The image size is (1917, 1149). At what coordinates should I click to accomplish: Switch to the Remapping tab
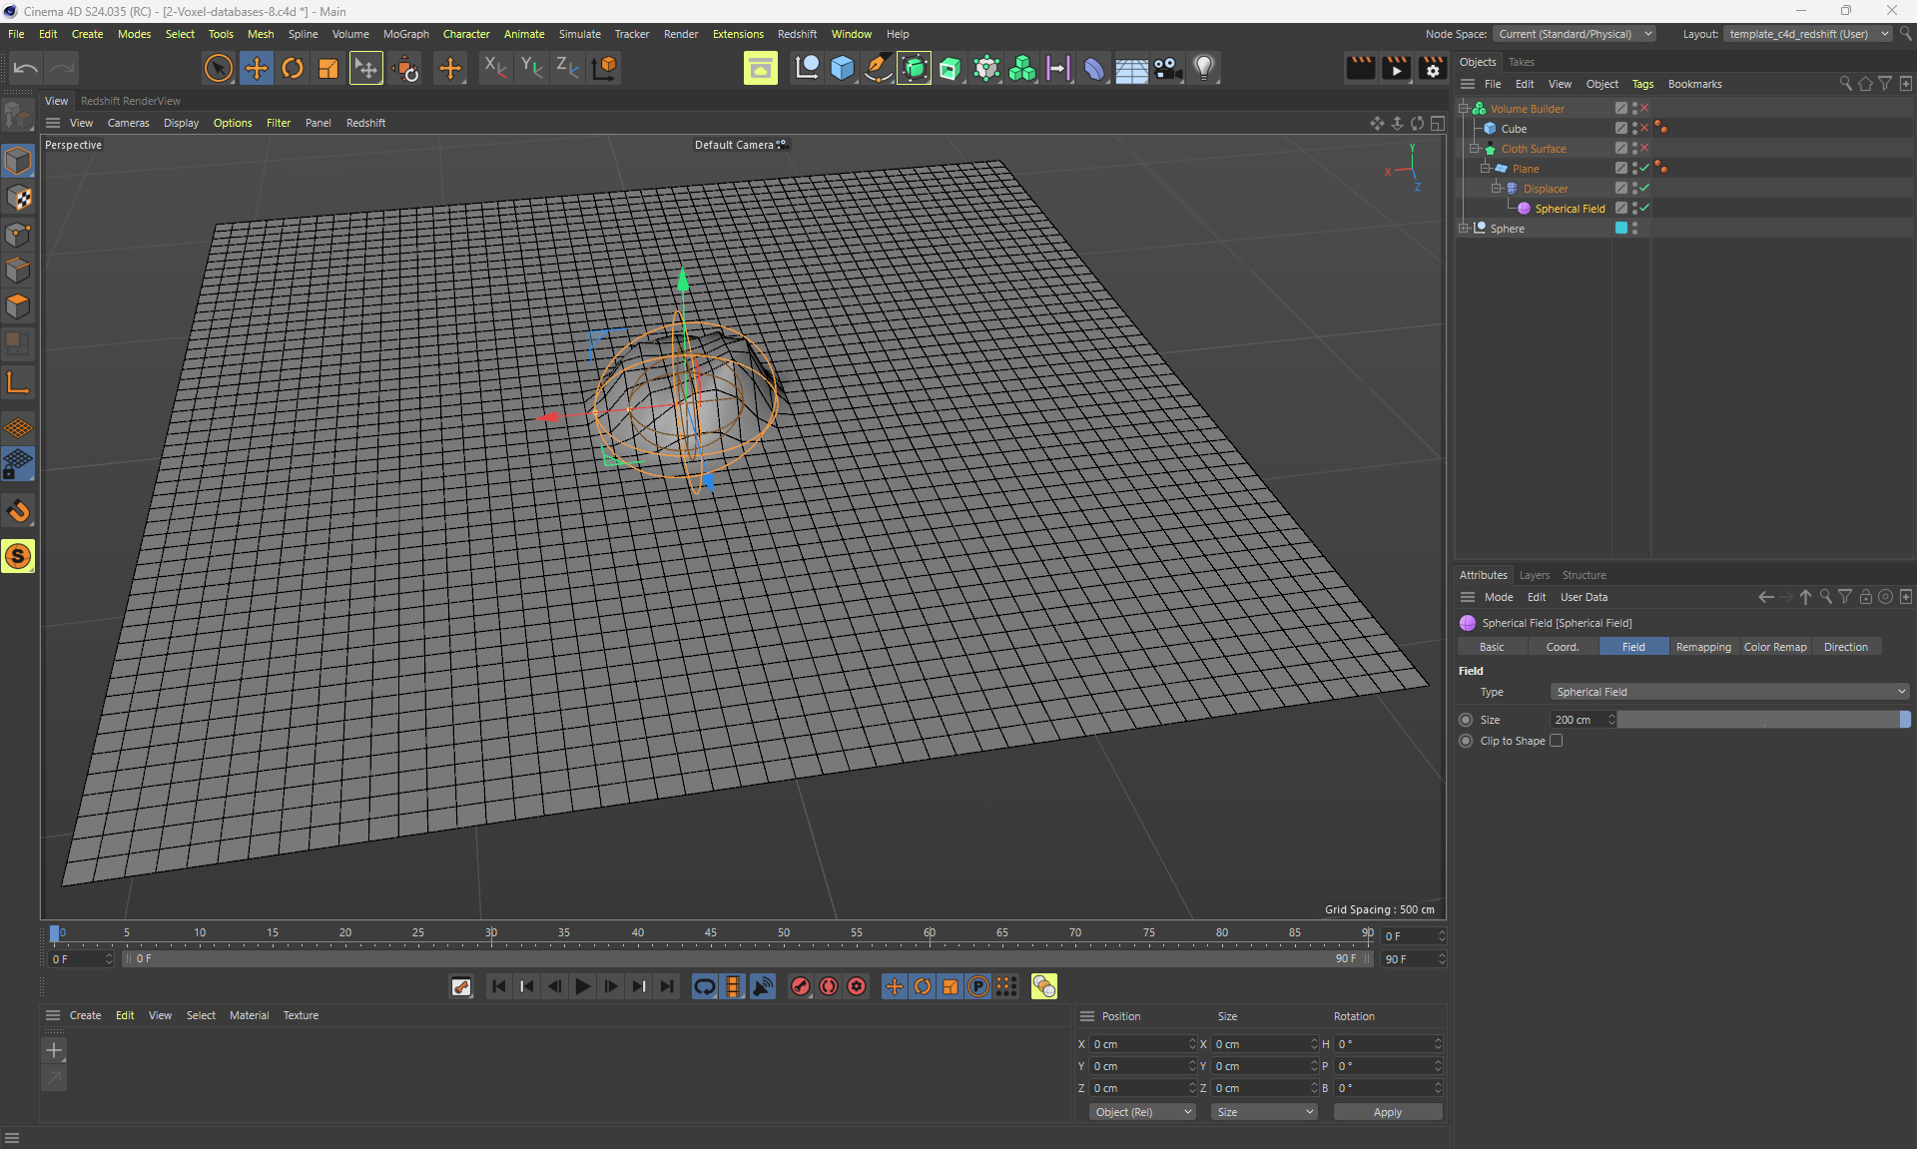[x=1703, y=647]
